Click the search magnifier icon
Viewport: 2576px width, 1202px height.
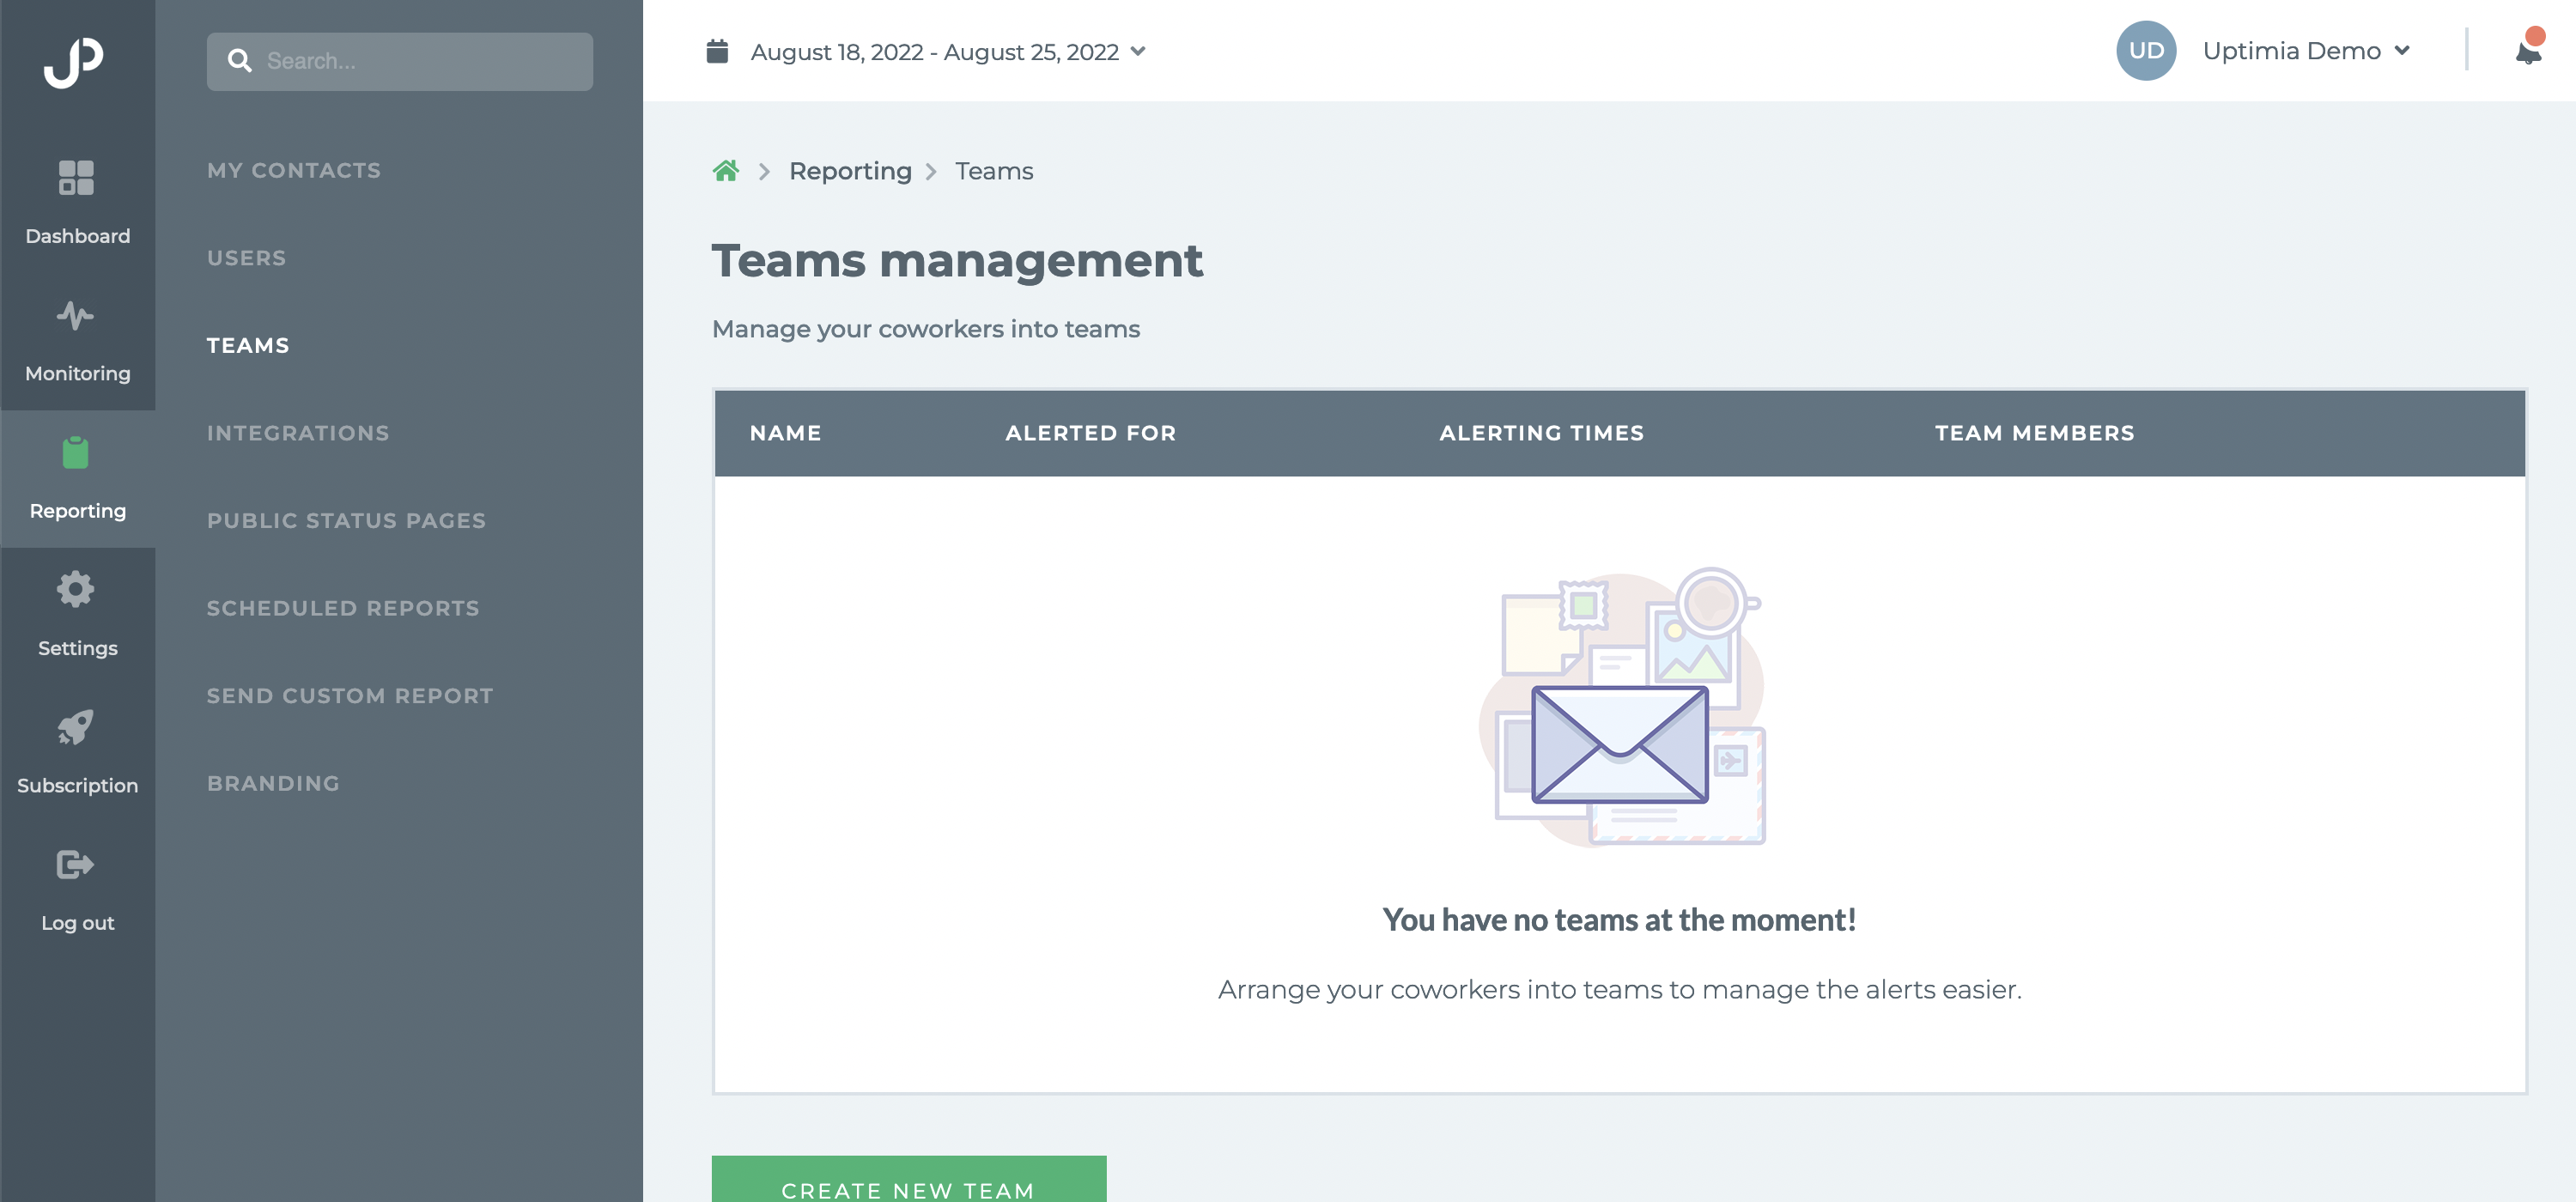click(239, 61)
